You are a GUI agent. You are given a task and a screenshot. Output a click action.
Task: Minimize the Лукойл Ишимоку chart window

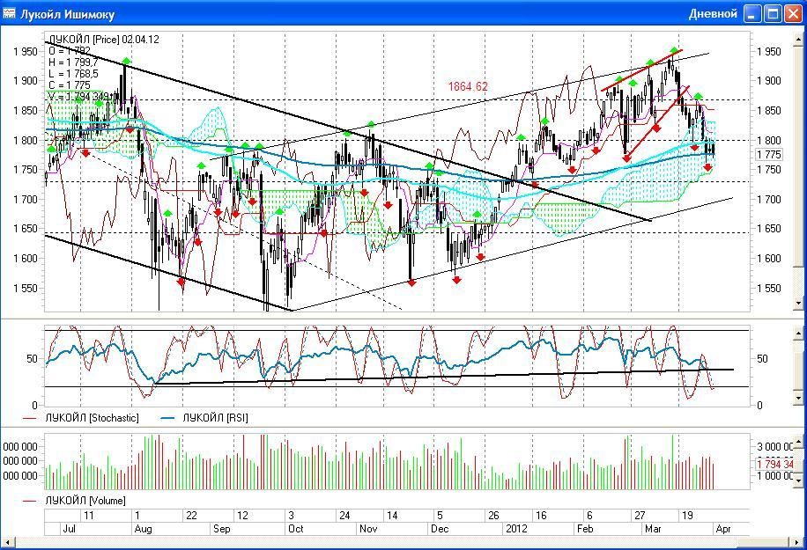coord(751,14)
